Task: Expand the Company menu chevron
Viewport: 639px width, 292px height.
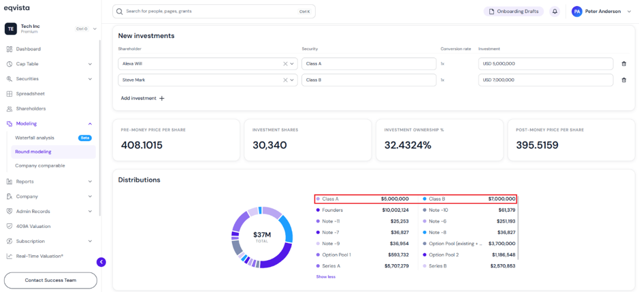Action: (90, 197)
